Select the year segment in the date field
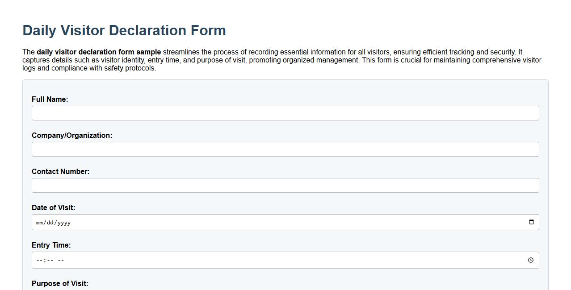The width and height of the screenshot is (571, 290). tap(63, 222)
